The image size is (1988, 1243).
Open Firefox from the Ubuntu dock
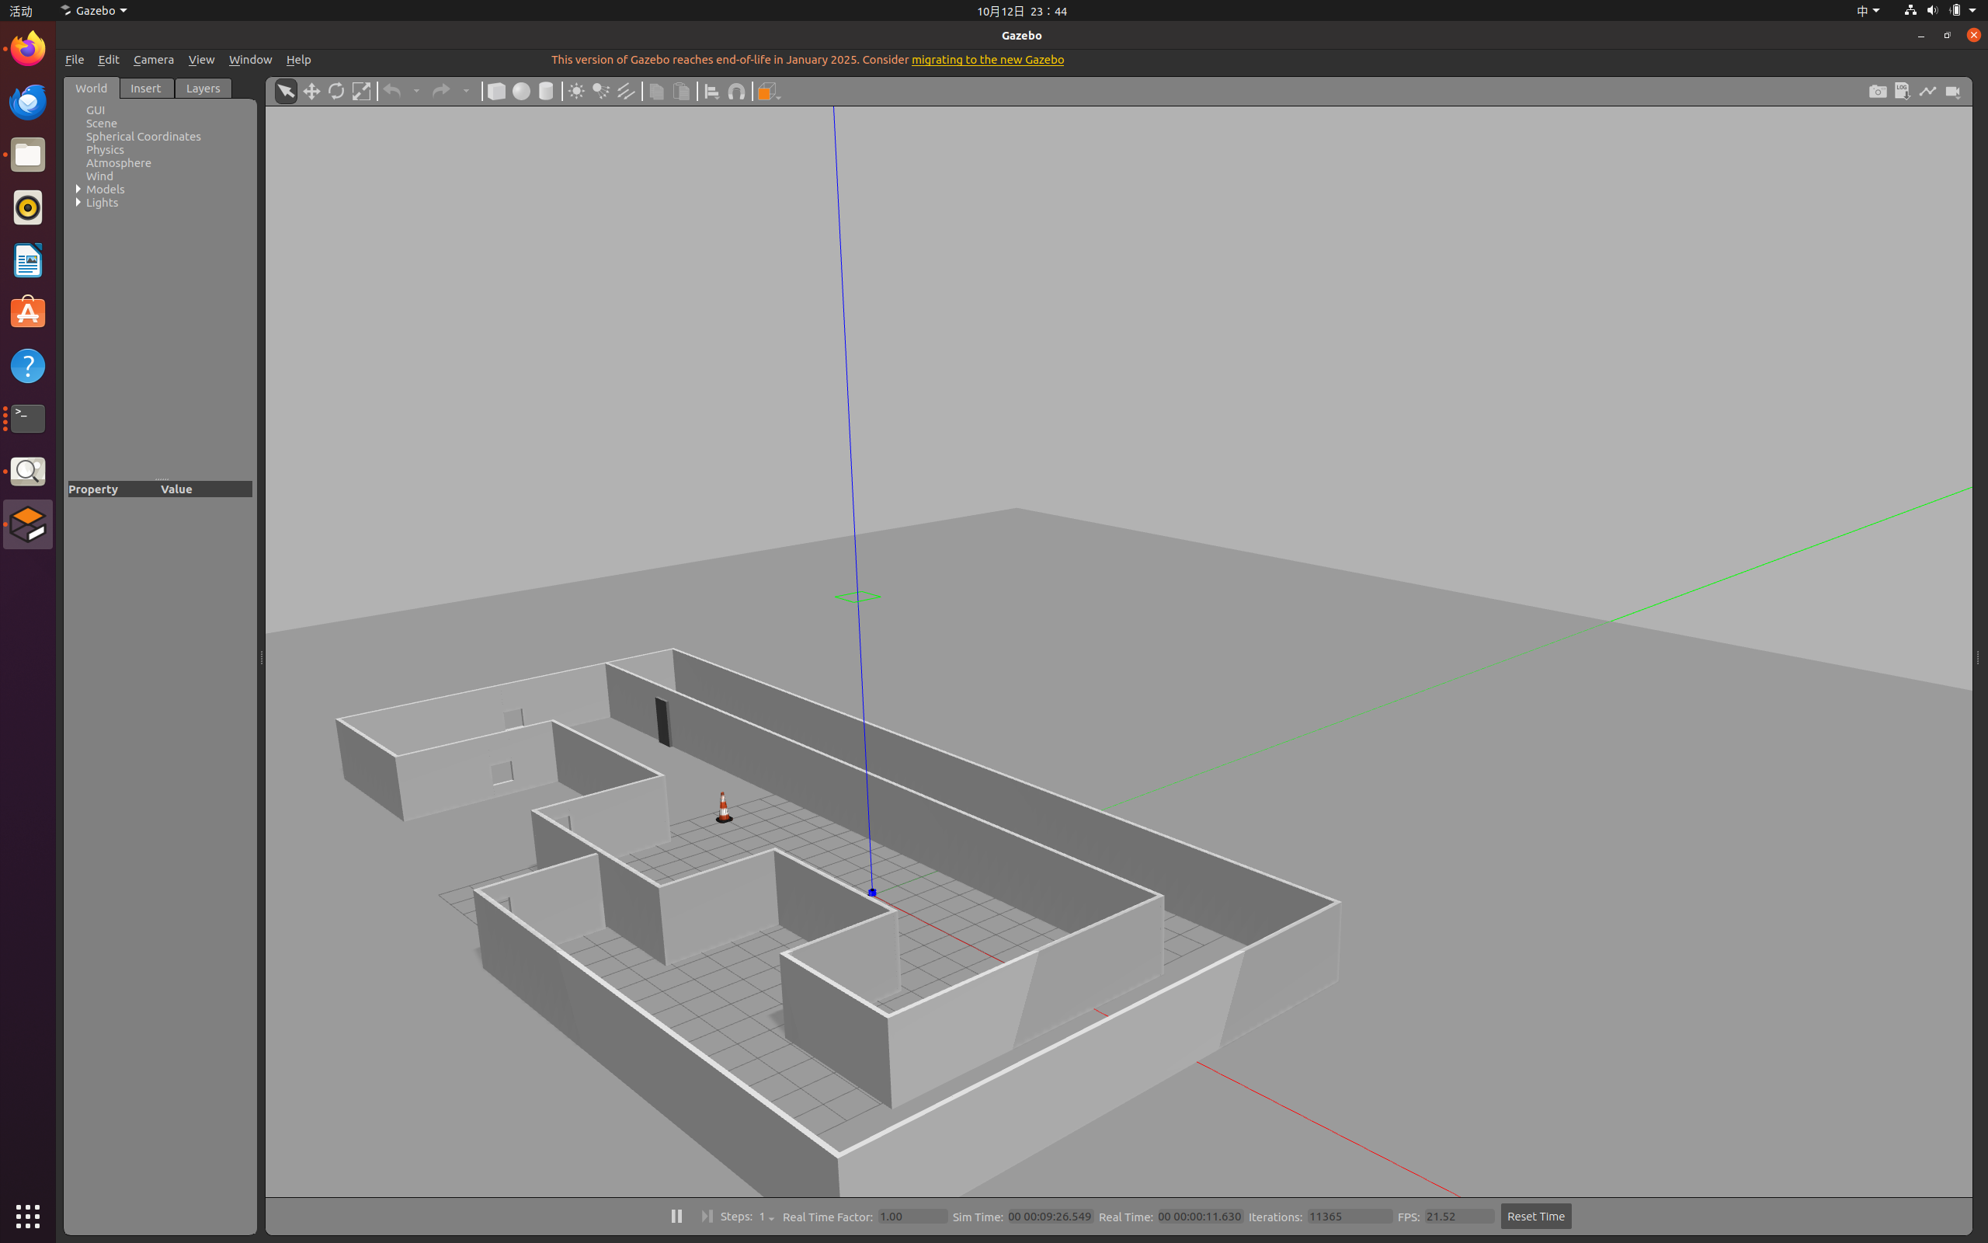tap(28, 49)
